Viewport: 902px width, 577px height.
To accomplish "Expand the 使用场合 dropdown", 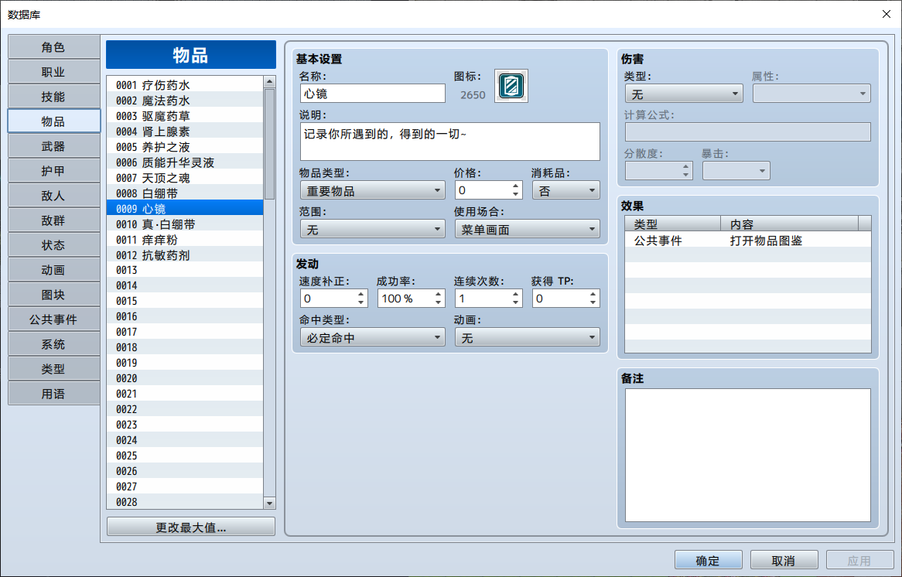I will point(527,230).
